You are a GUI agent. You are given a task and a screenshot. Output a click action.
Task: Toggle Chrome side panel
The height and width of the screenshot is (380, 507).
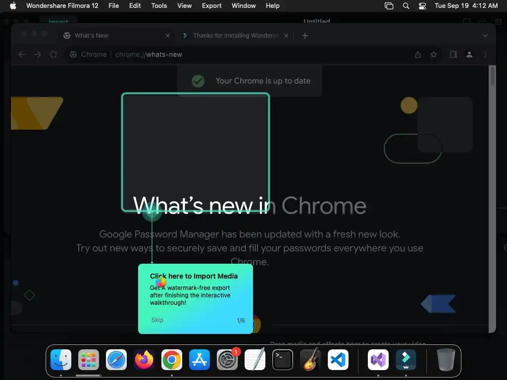click(x=454, y=54)
